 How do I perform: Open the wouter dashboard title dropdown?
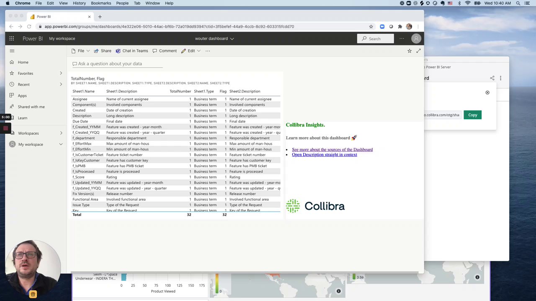[214, 38]
